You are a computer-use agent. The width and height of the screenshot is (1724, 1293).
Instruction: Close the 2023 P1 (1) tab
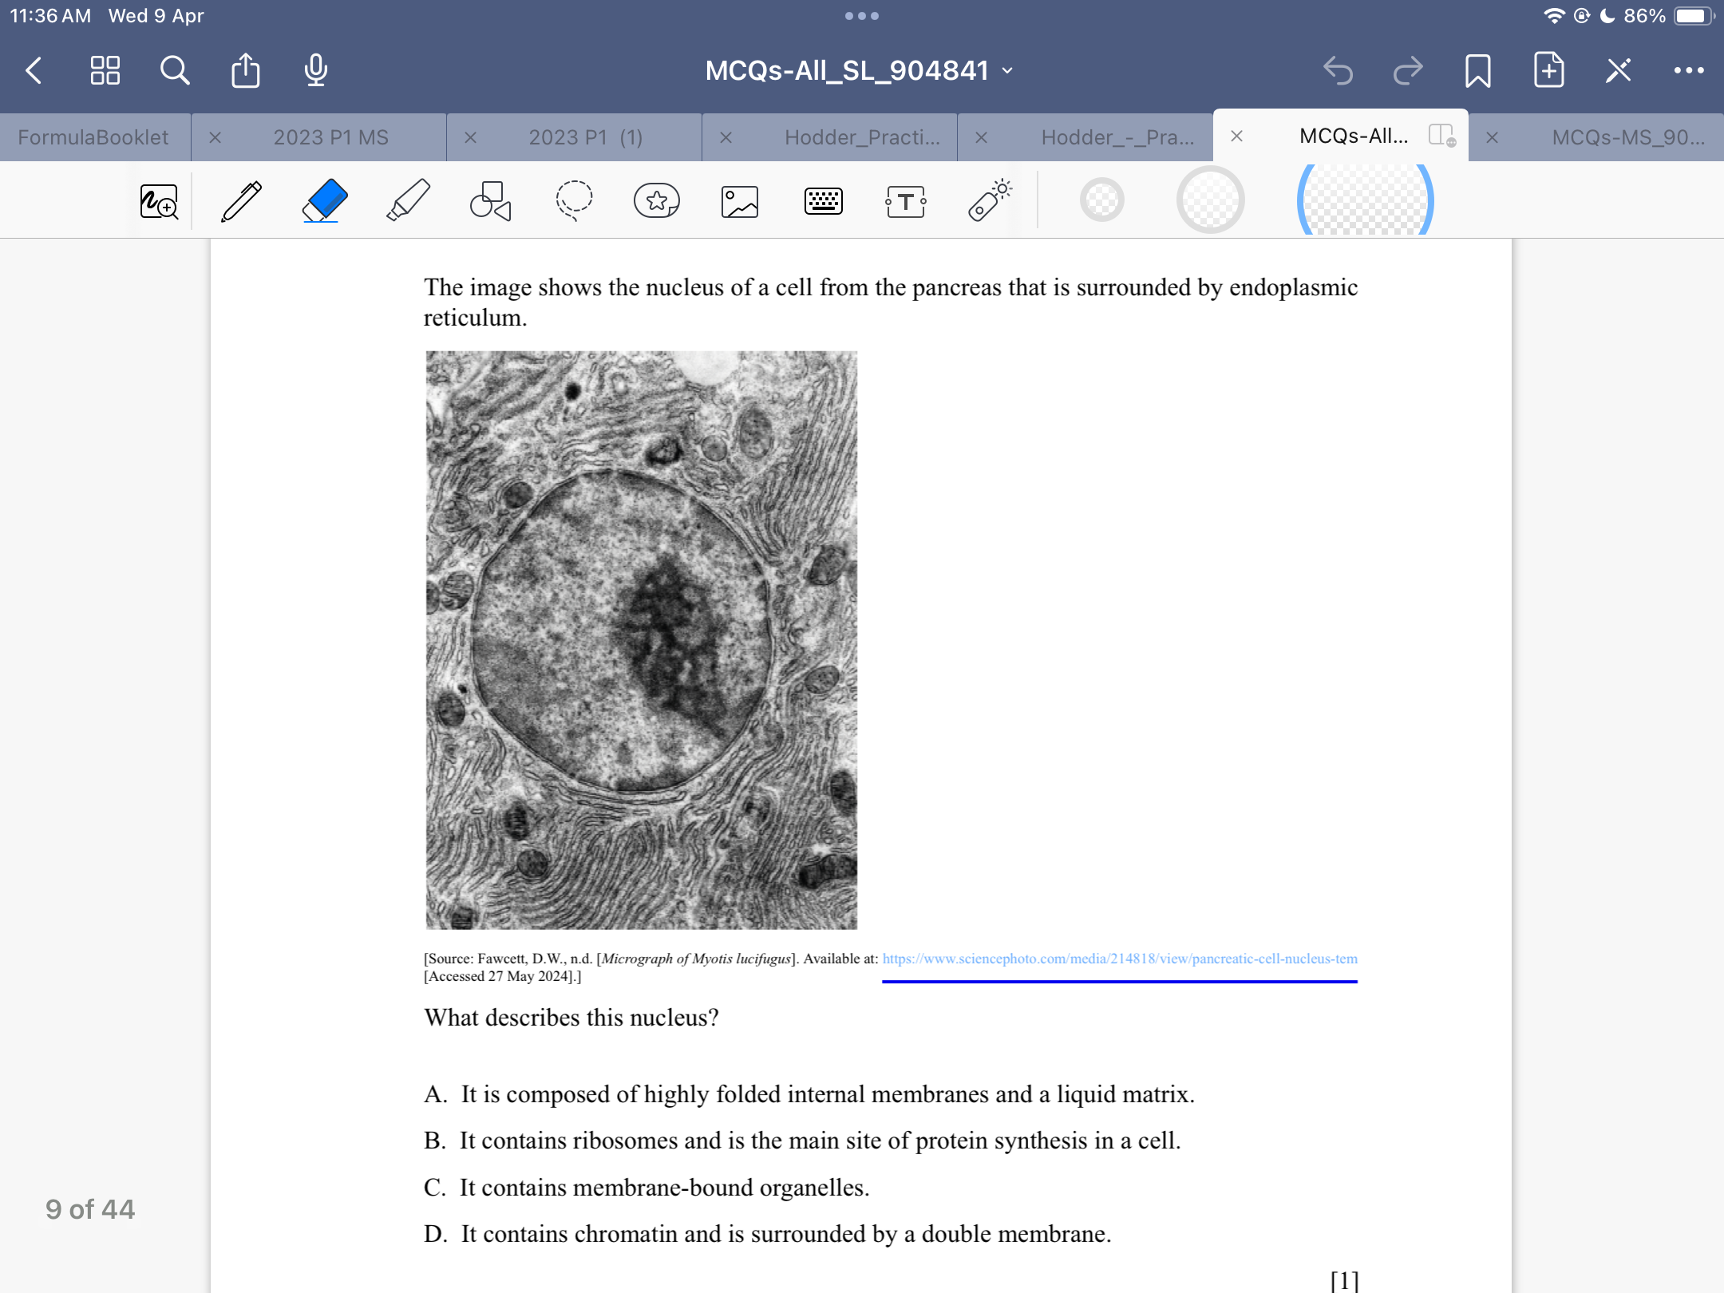470,137
